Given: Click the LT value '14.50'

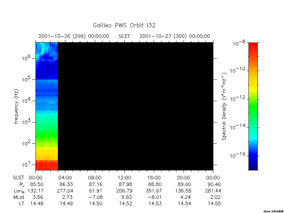Looking at the screenshot, I should pyautogui.click(x=96, y=203).
